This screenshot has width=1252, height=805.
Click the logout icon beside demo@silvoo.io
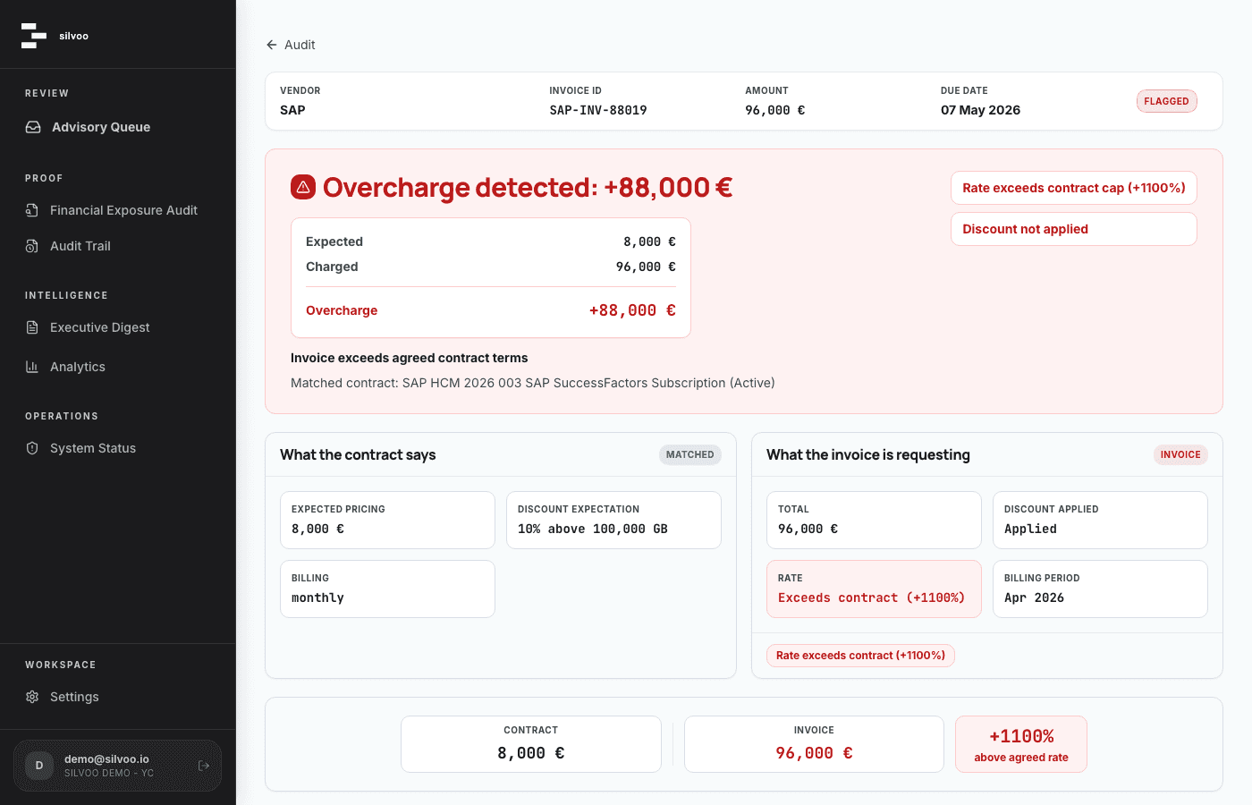203,766
